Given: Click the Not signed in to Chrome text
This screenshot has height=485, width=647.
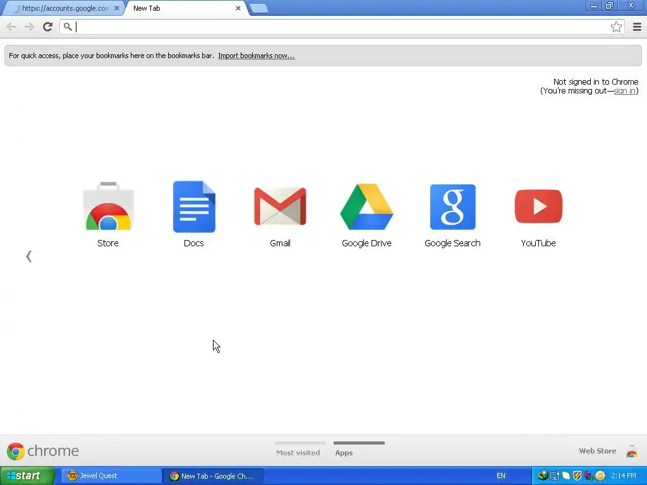Looking at the screenshot, I should (x=595, y=81).
